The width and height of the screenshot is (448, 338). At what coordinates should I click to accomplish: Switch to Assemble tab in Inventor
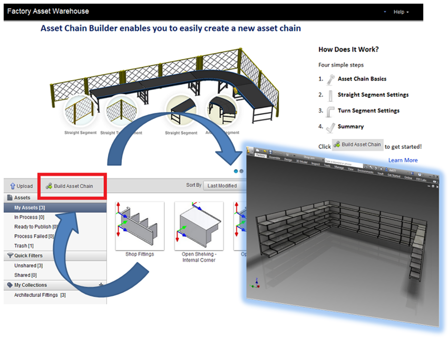[274, 157]
